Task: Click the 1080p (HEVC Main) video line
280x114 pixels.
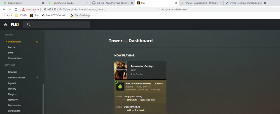Action: coord(133,97)
